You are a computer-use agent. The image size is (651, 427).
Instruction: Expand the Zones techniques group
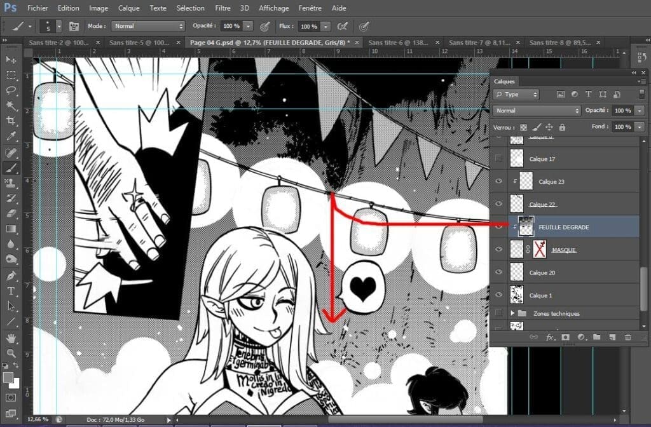512,313
